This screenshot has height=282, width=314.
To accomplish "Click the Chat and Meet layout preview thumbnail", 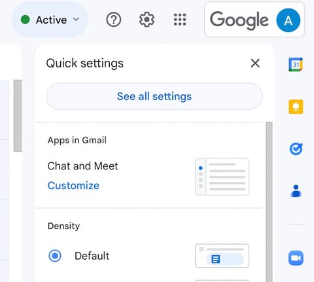I will click(222, 177).
